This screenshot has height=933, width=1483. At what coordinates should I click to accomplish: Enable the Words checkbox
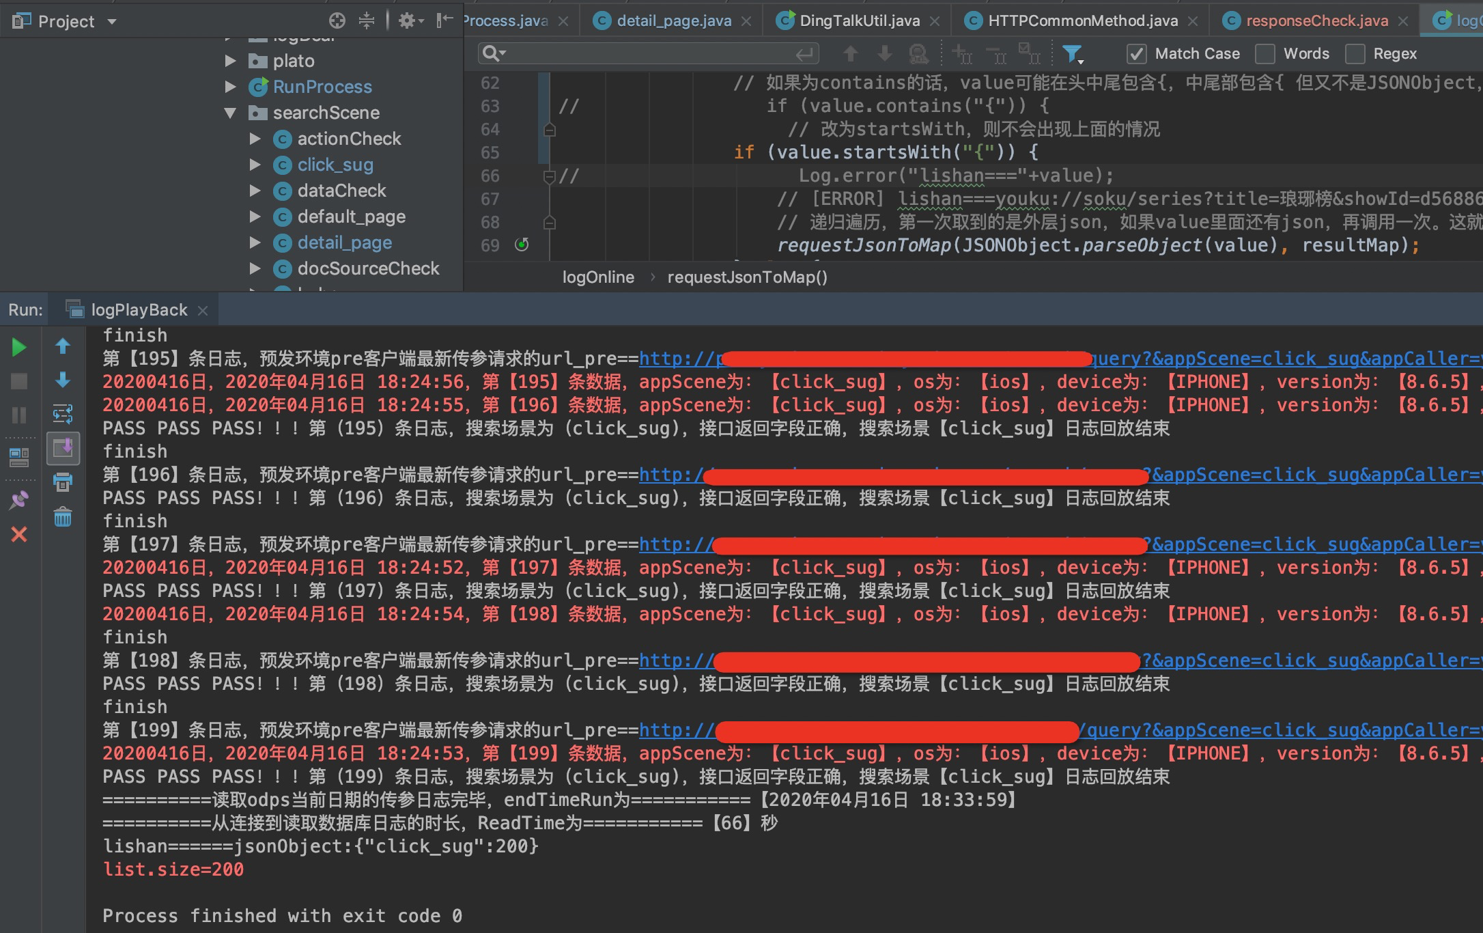1265,54
